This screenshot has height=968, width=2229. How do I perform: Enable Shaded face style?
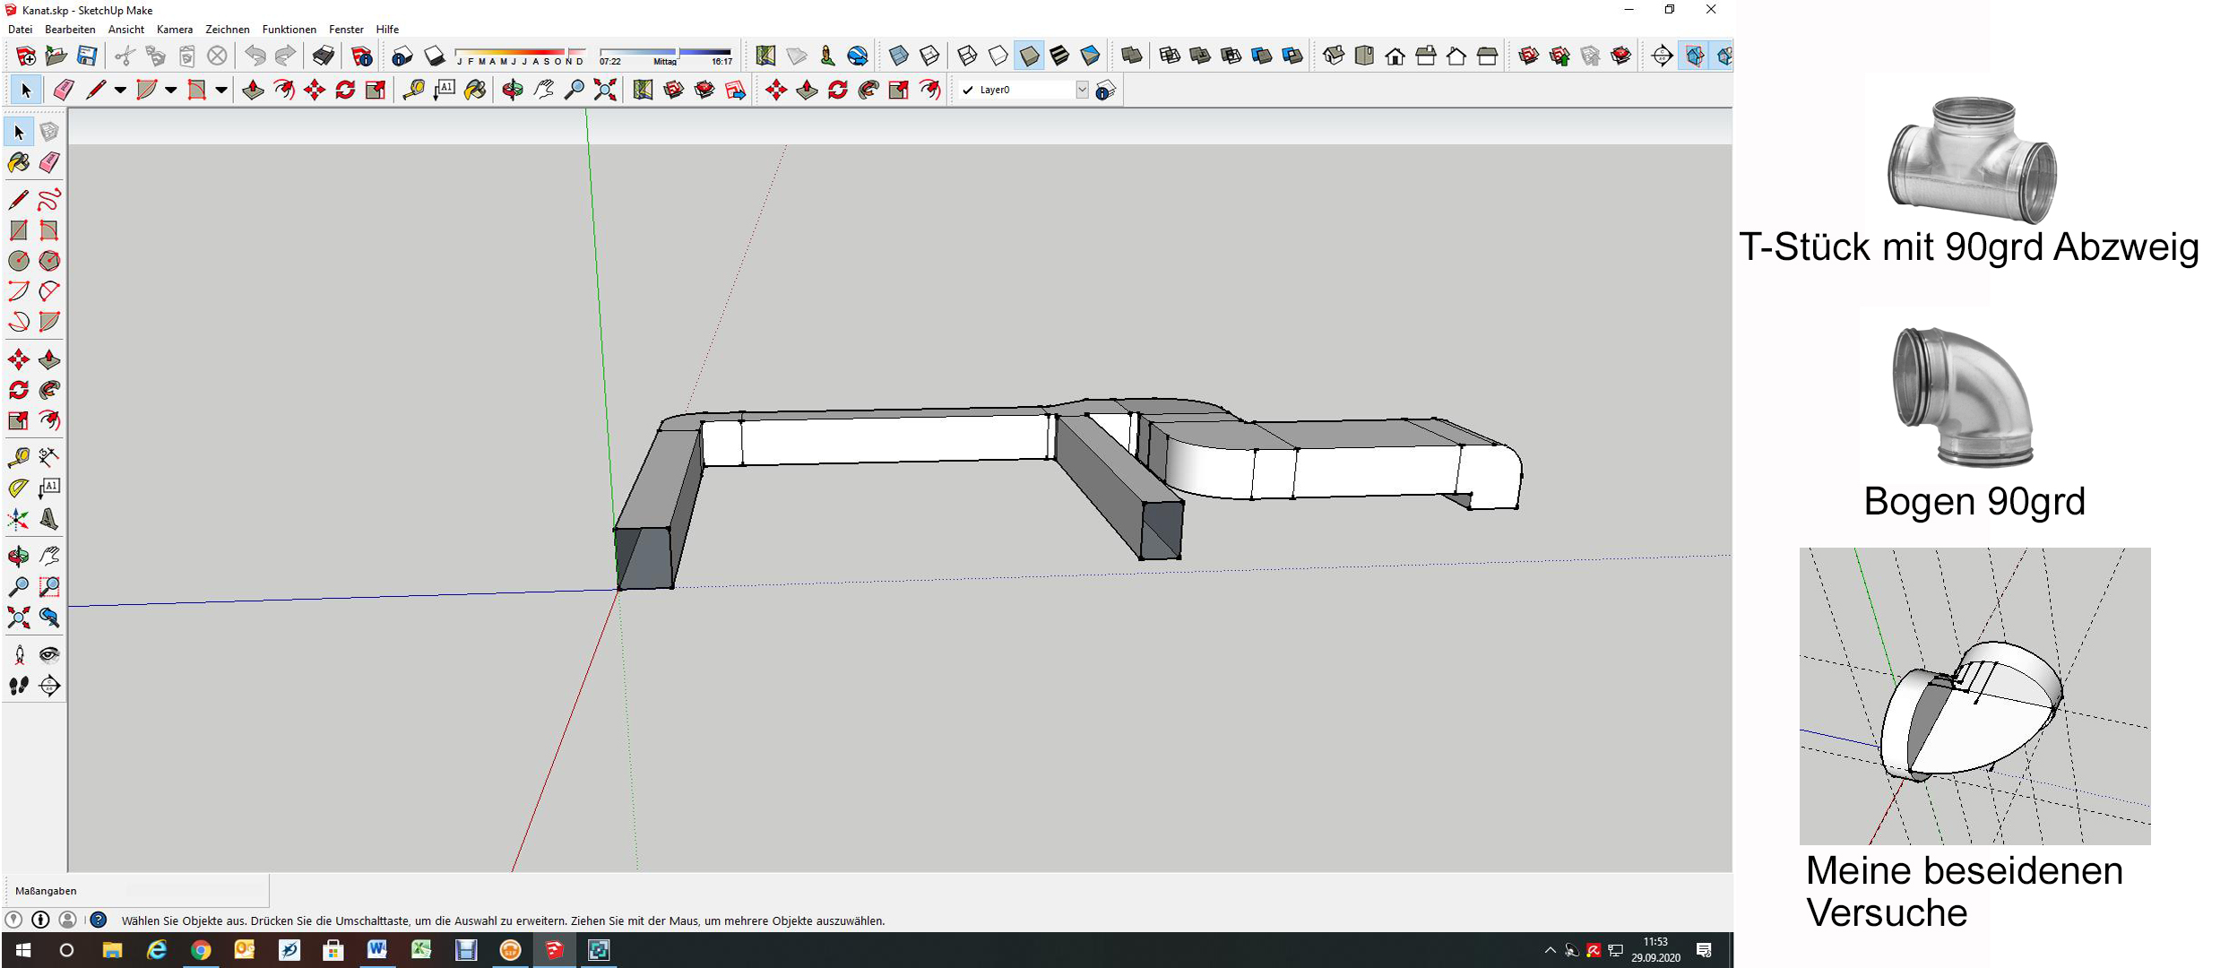pos(1029,56)
